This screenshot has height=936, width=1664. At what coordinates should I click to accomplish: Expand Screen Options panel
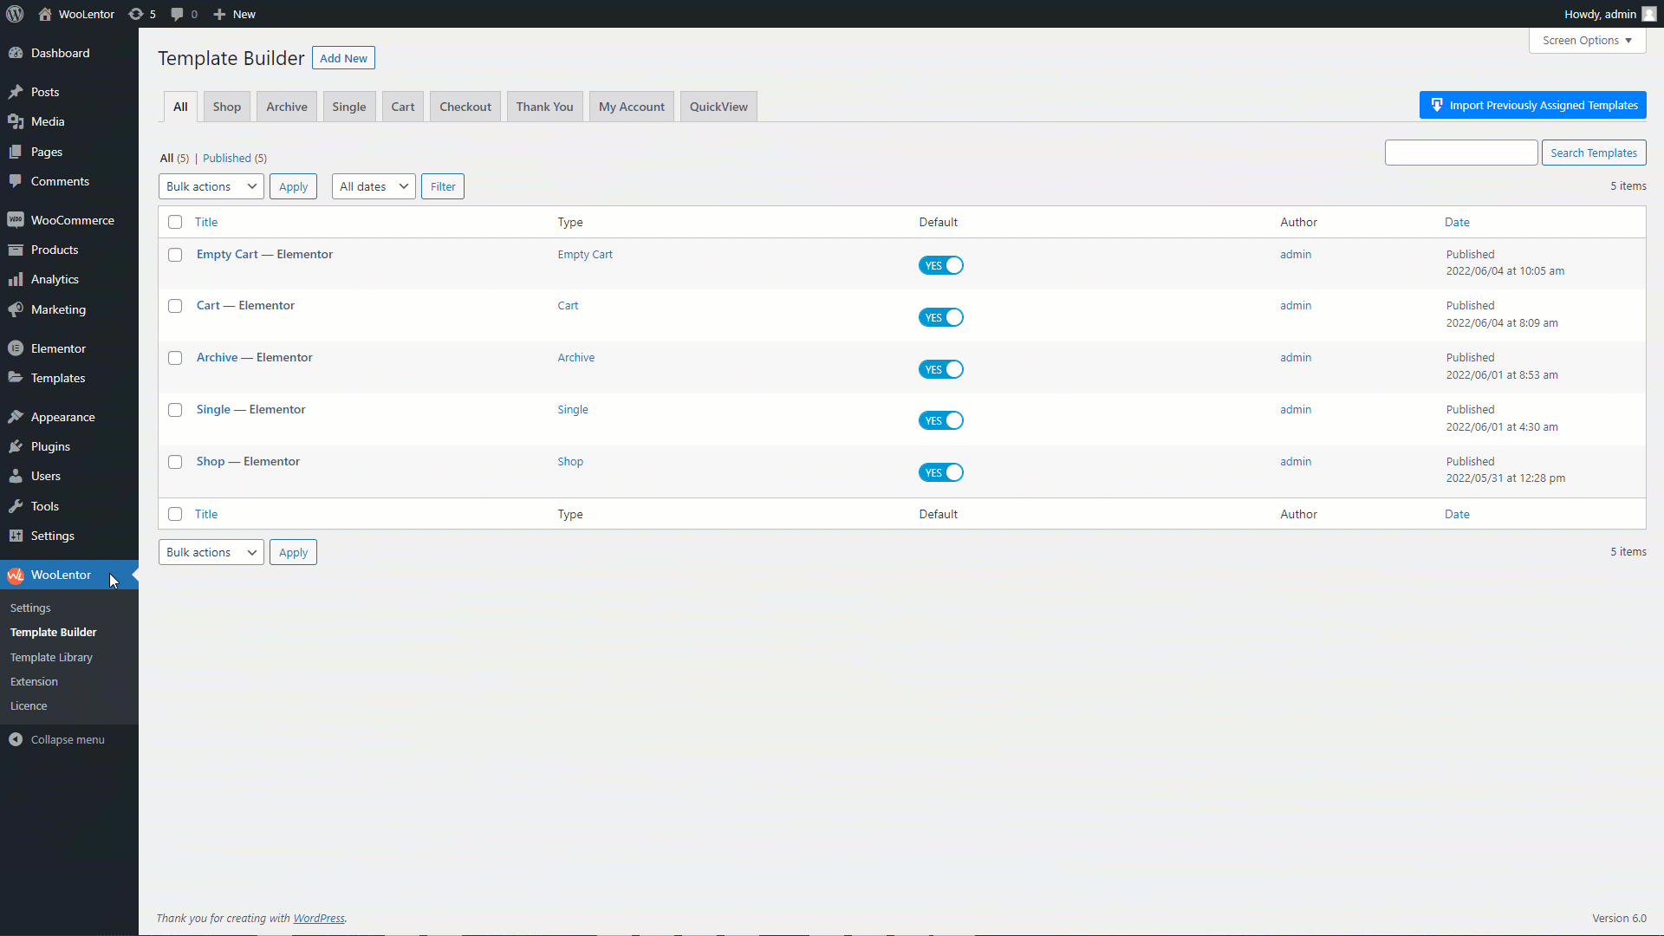click(x=1587, y=40)
